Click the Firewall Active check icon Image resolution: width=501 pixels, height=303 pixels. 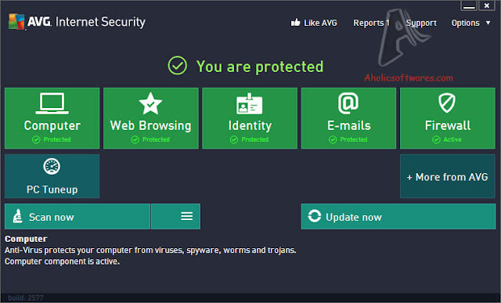[x=436, y=139]
